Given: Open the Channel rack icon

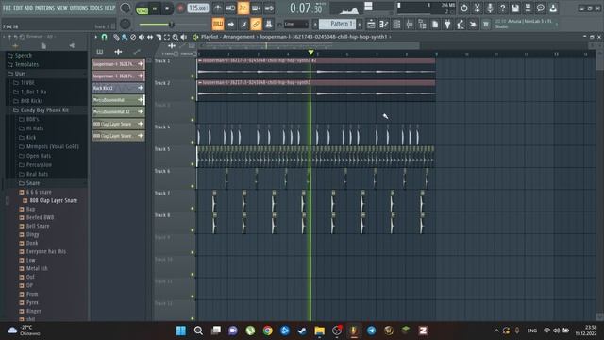Looking at the screenshot, I should [396, 25].
